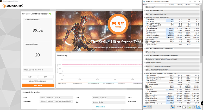Click Current column header in HWiNFO
Viewport: 203px width, 110px height.
[x=170, y=5]
